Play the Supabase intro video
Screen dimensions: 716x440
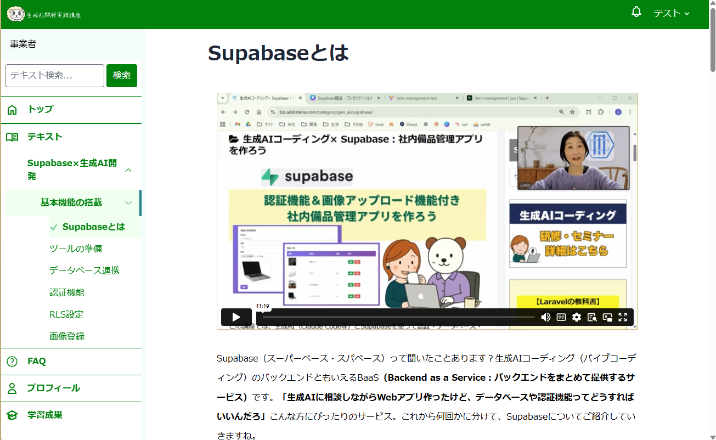tap(236, 317)
